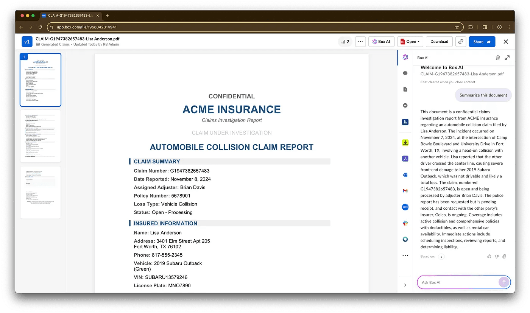Click the Date Reported November 8, 2024 line
The height and width of the screenshot is (313, 530).
click(172, 179)
